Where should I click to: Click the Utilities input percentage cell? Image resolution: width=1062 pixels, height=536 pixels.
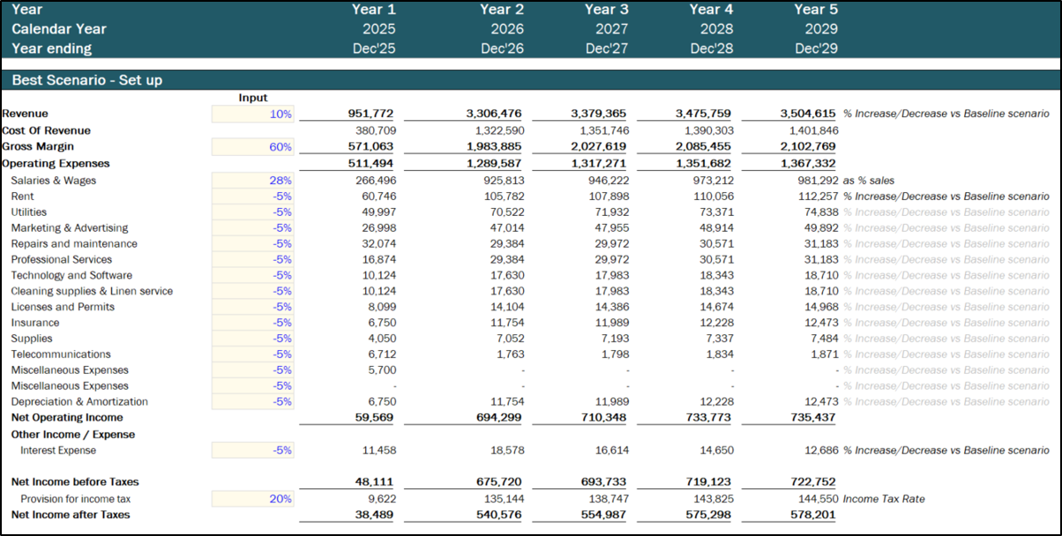point(253,212)
